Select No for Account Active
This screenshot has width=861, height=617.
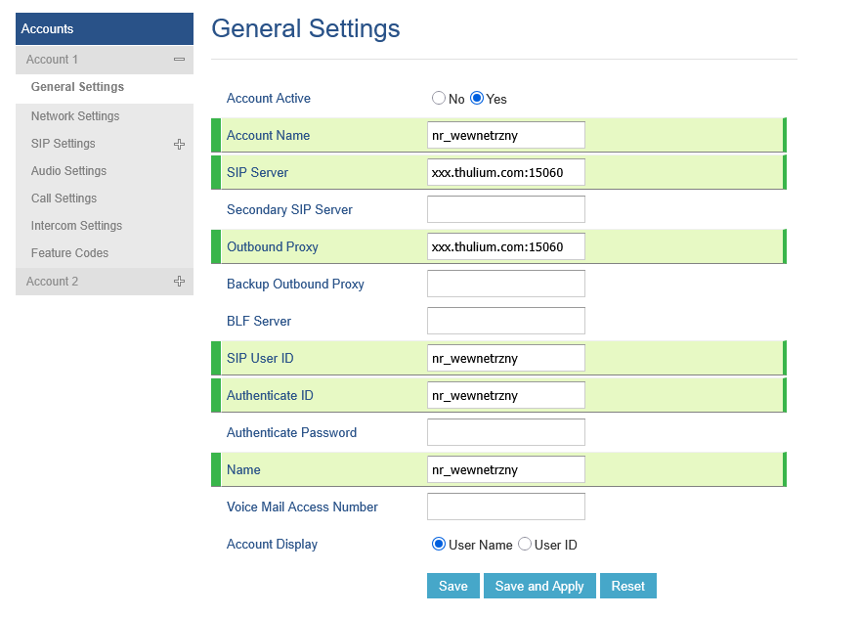click(439, 99)
